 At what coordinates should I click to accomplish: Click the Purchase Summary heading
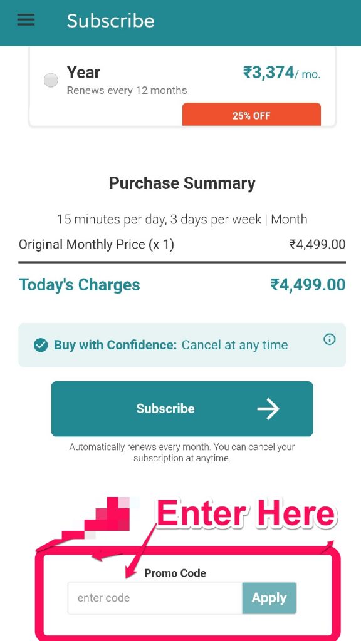tap(182, 183)
